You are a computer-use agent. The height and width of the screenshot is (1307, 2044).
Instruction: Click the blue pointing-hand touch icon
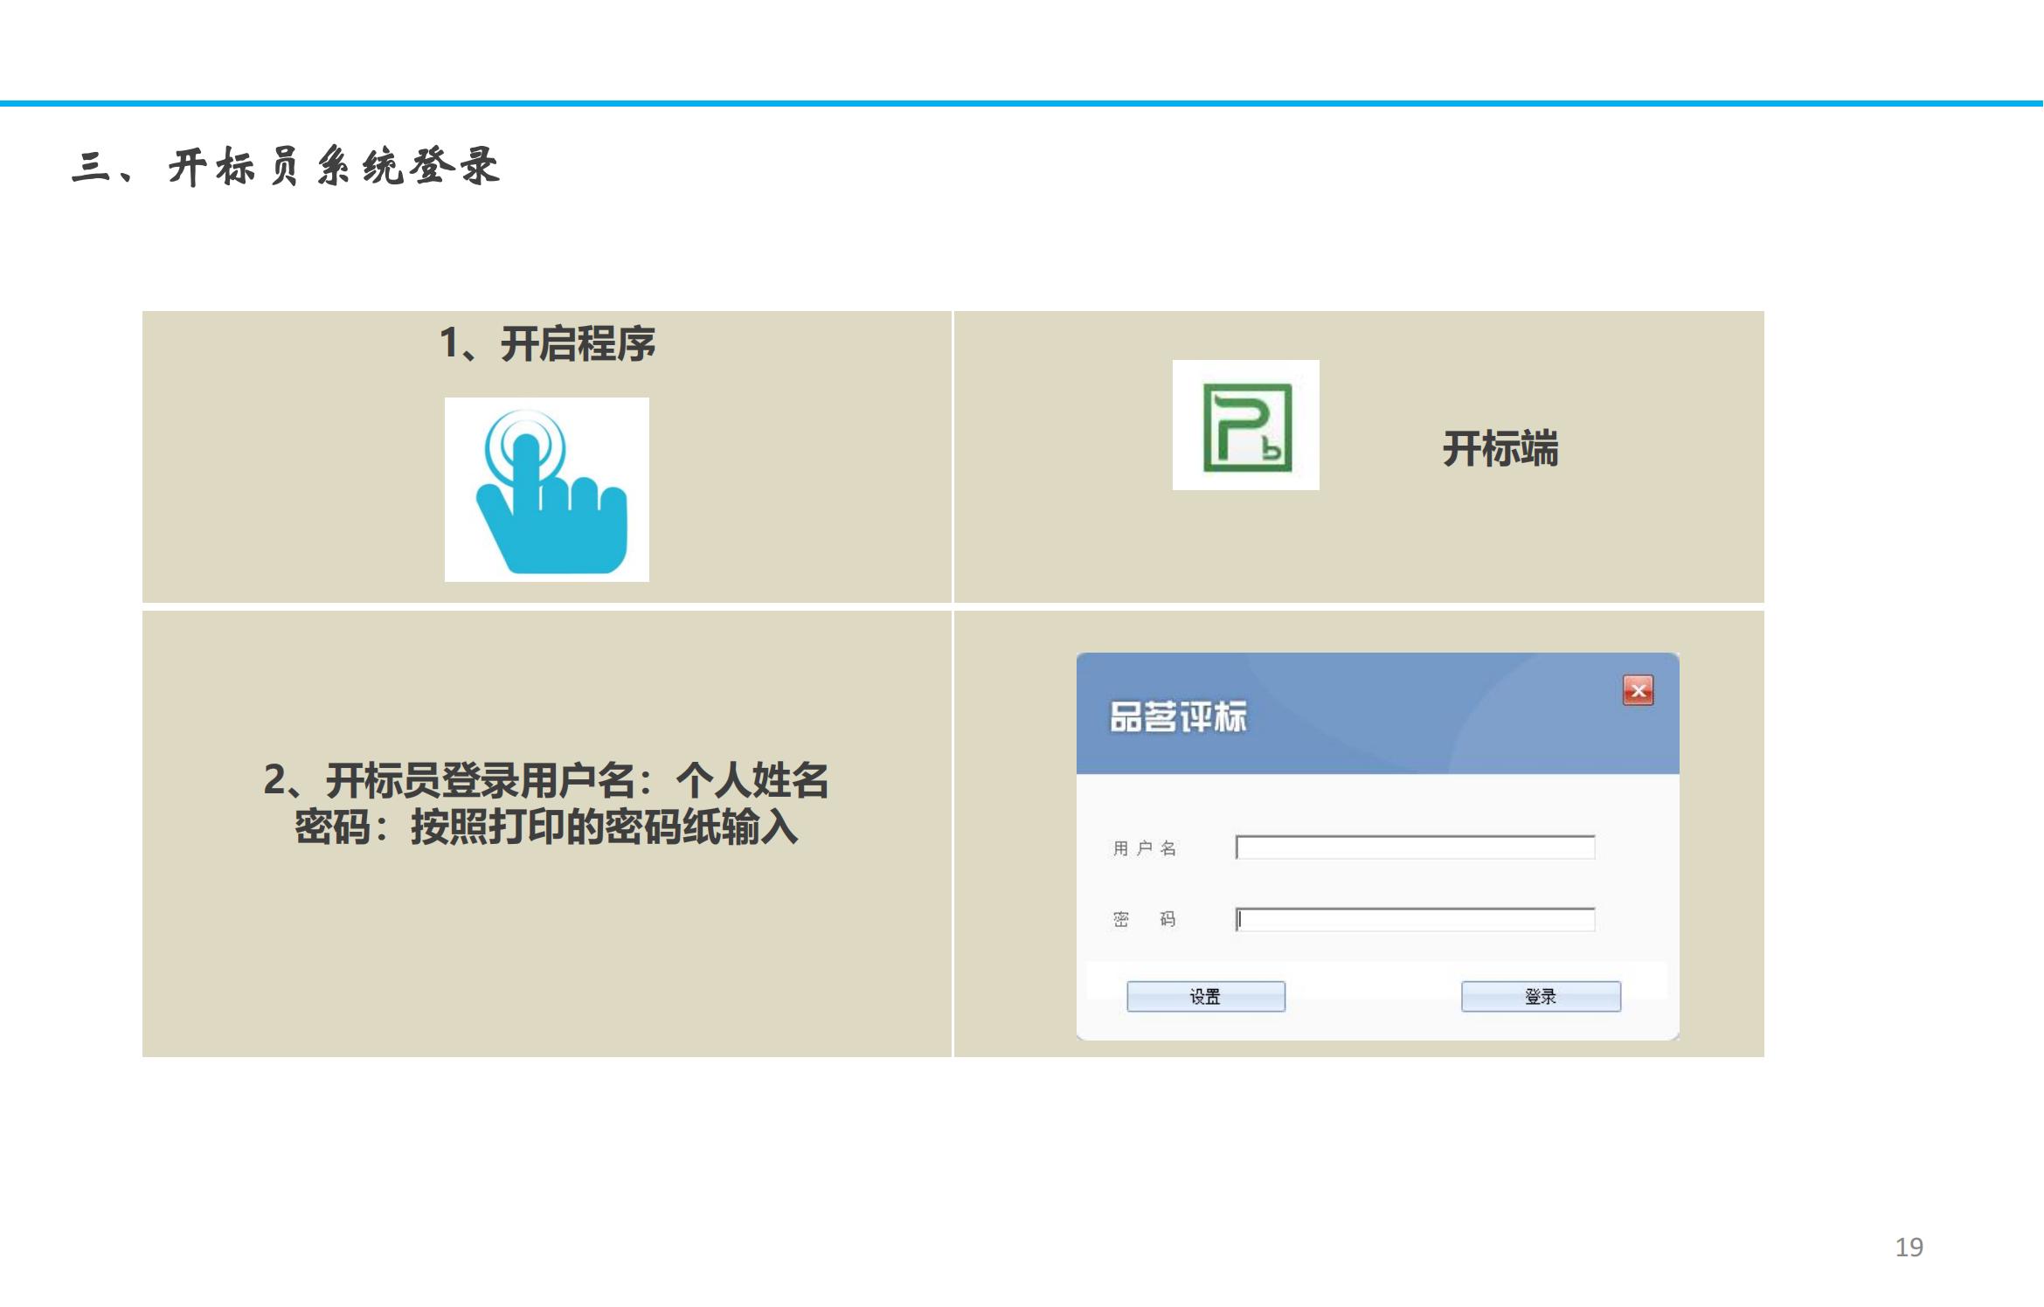(x=550, y=491)
